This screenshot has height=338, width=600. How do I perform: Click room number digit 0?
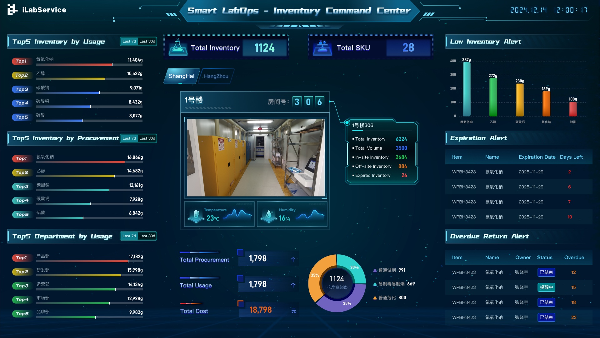308,102
